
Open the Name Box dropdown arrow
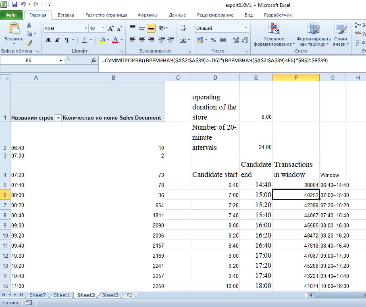60,60
